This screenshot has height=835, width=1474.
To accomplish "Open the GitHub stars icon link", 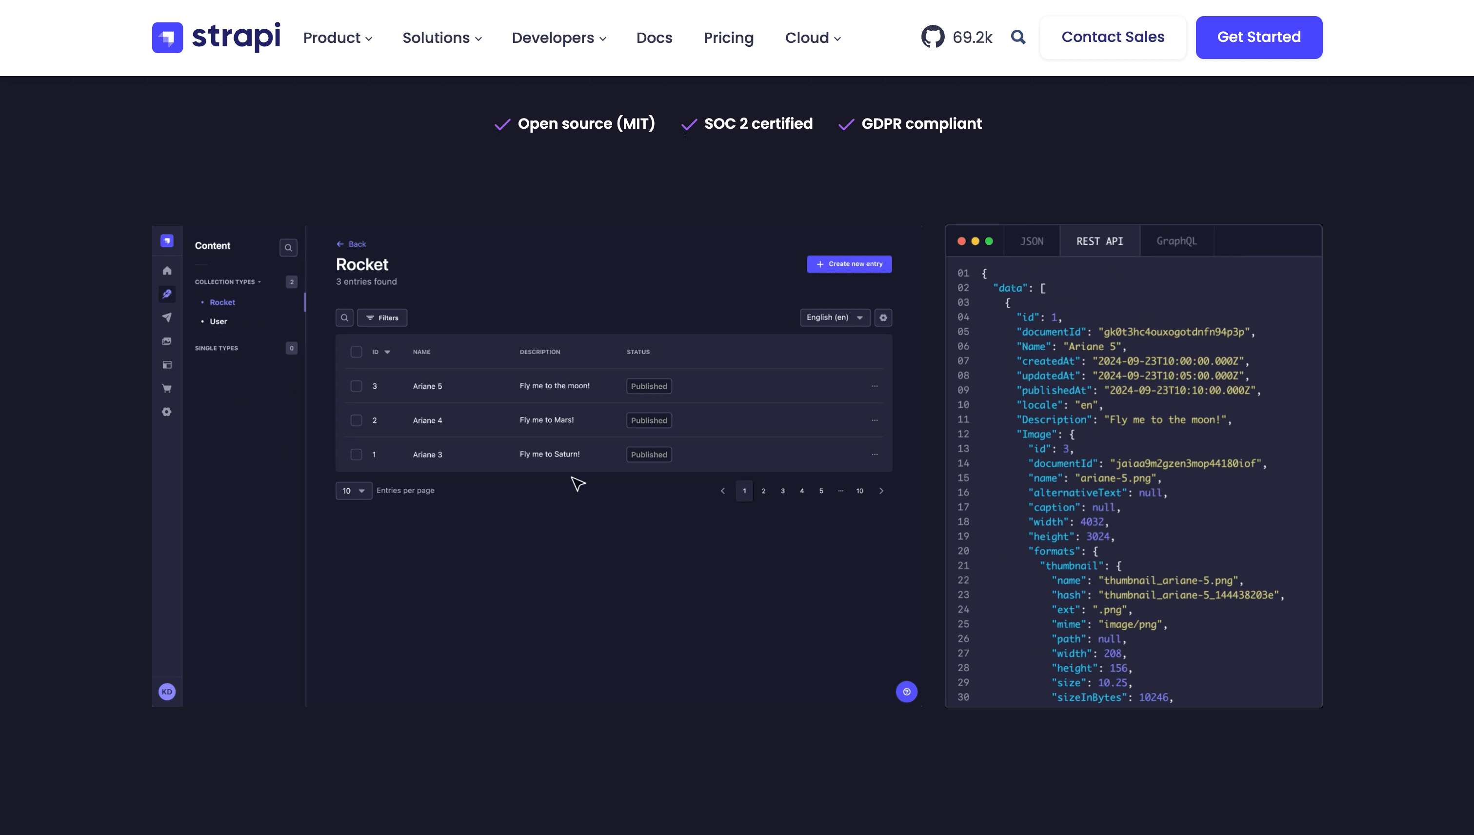I will pos(933,37).
